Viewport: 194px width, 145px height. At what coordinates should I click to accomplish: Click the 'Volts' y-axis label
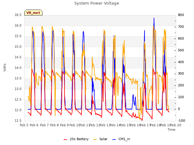pos(5,68)
